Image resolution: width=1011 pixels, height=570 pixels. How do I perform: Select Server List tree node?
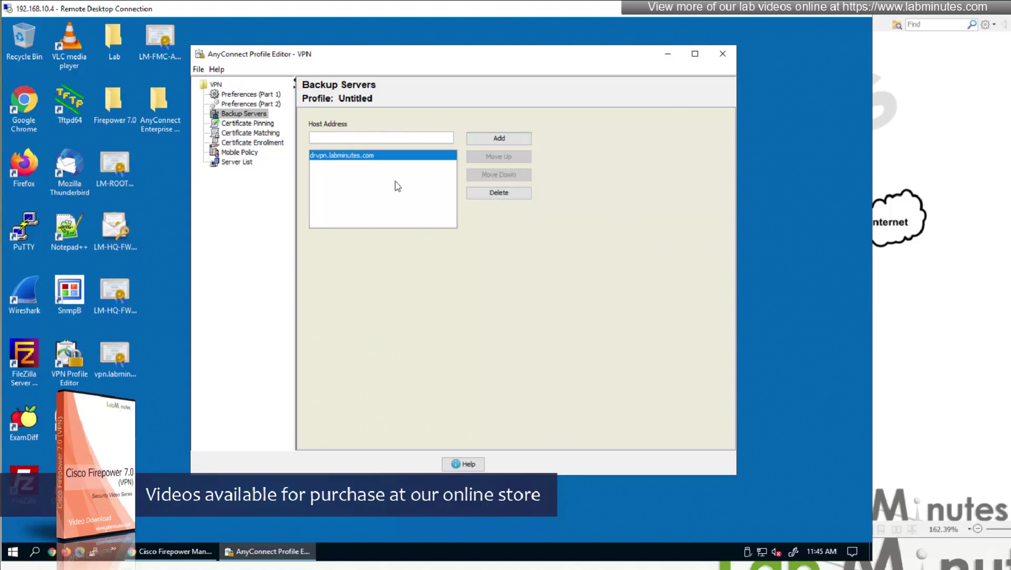237,162
